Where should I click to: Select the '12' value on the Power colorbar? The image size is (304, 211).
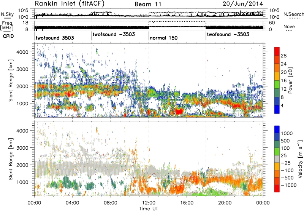[x=283, y=89]
